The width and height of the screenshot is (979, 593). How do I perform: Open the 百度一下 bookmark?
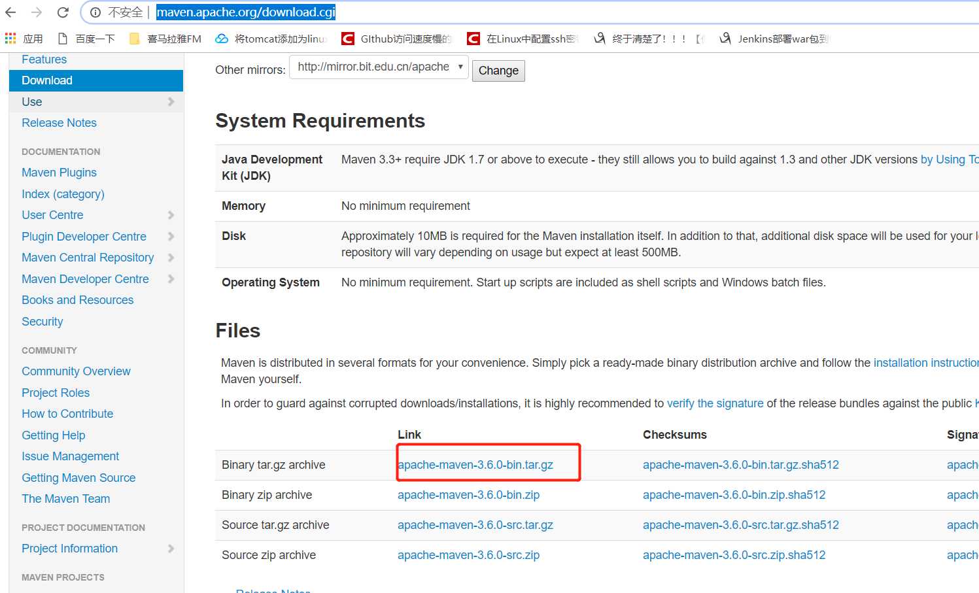click(x=87, y=39)
